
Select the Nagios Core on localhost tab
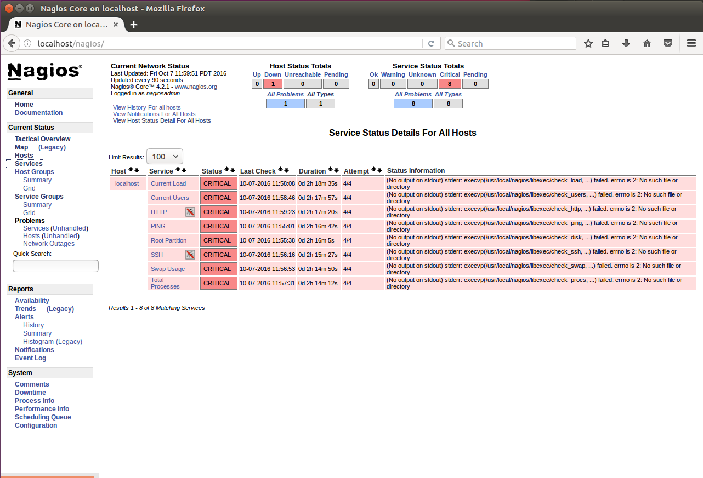pos(66,24)
